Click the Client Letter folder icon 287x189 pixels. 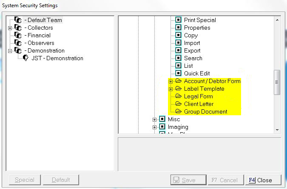[179, 104]
